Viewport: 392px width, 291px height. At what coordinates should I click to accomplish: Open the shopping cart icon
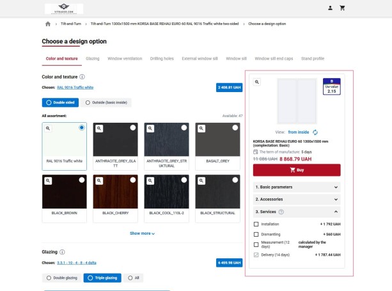[342, 8]
